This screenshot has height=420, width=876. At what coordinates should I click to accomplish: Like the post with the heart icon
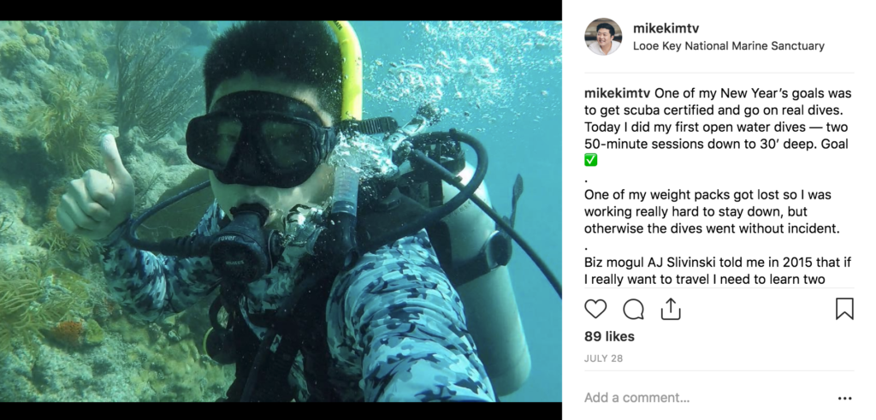[x=595, y=309]
